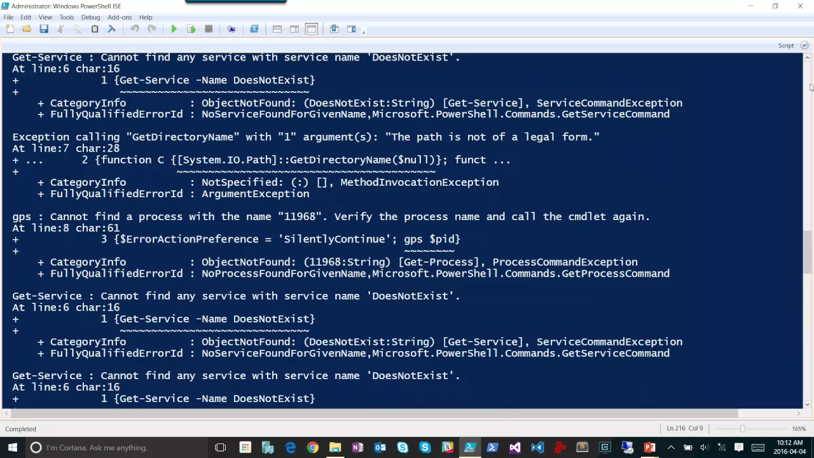This screenshot has height=458, width=814.
Task: Open the Windows Start menu
Action: [x=12, y=448]
